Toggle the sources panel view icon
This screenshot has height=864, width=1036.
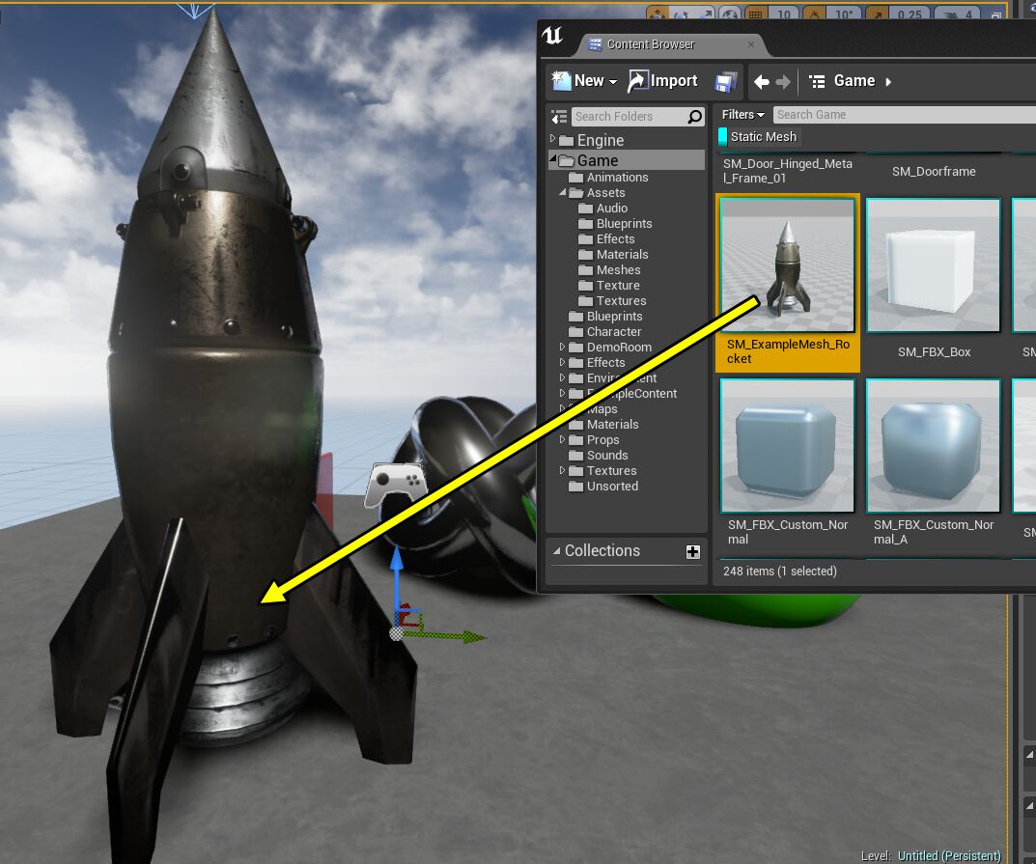coord(559,117)
